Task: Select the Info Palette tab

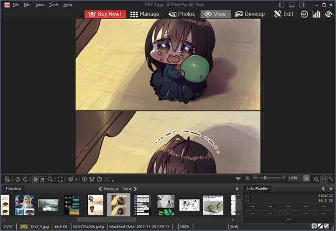Action: (x=258, y=188)
